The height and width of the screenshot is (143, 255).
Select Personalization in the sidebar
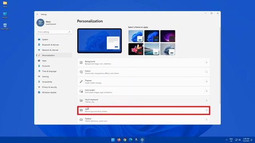tap(54, 55)
